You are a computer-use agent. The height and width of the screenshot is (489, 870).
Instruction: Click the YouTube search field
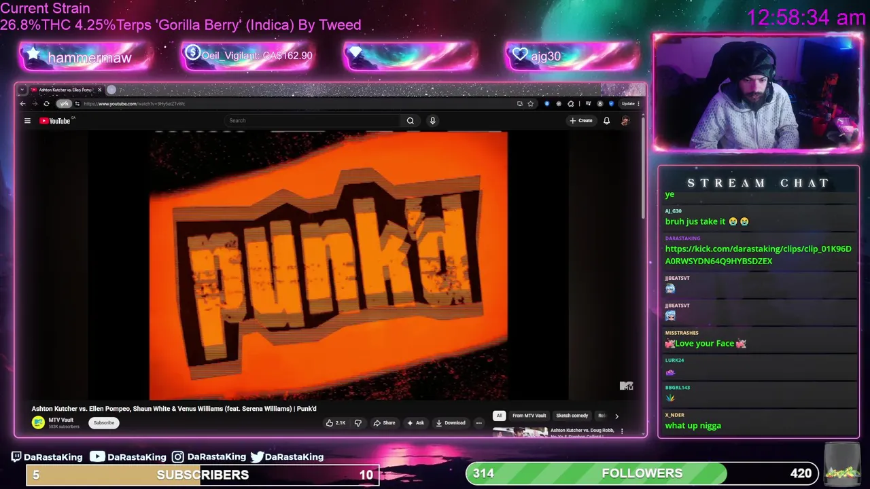(x=313, y=121)
